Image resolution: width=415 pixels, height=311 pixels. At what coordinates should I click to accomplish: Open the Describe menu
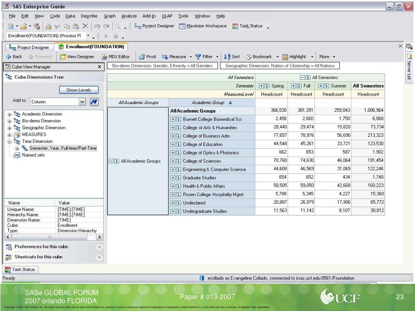tap(89, 16)
